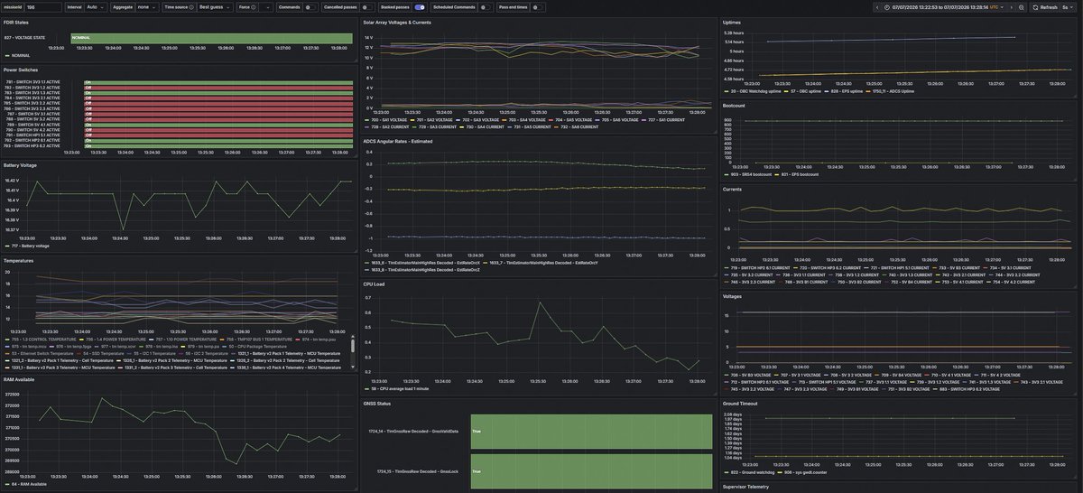Click the GnssLock 'True' status bar
Viewport: 1083px width, 493px height.
(x=591, y=472)
